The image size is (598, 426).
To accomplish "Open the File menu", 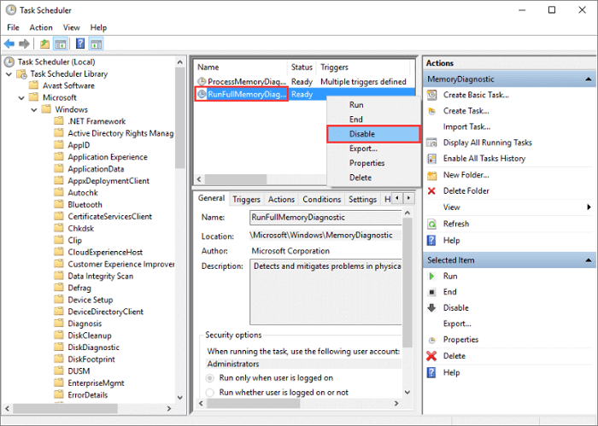I will point(13,27).
